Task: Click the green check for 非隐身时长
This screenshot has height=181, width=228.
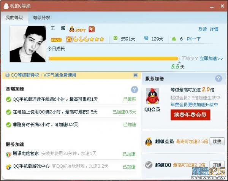Action: 9,125
